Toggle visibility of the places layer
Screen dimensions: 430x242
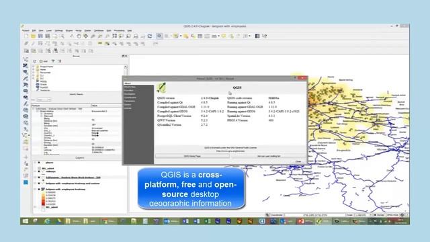click(x=39, y=163)
